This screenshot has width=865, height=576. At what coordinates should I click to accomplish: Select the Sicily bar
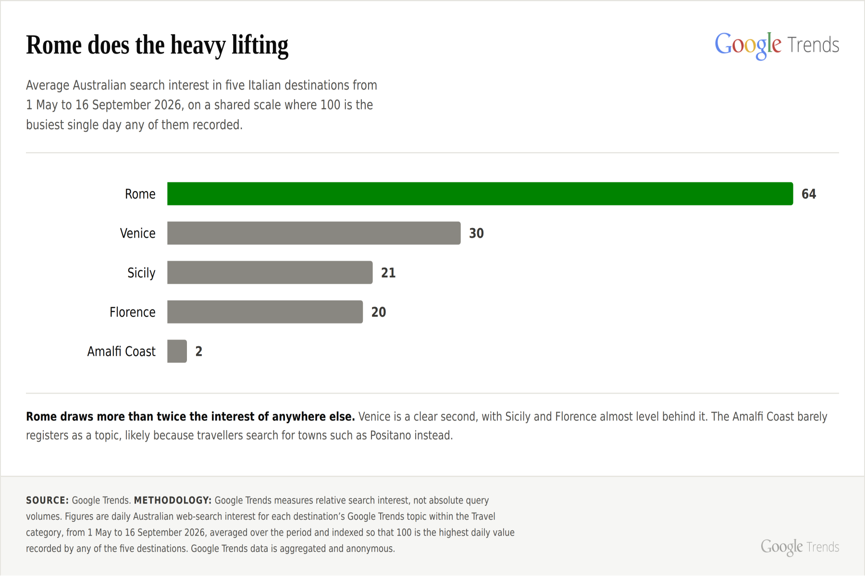(x=270, y=273)
